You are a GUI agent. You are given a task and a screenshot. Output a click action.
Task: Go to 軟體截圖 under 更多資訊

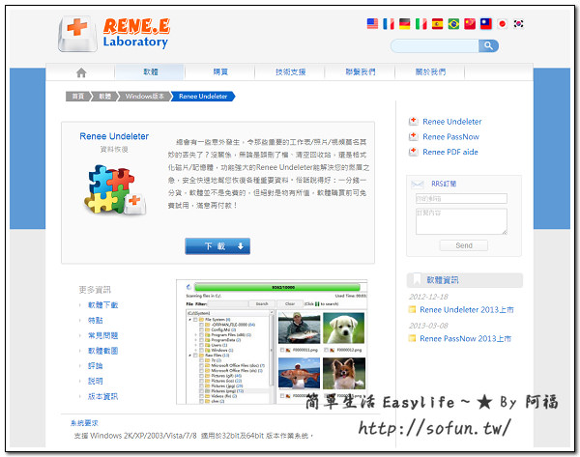coord(102,351)
